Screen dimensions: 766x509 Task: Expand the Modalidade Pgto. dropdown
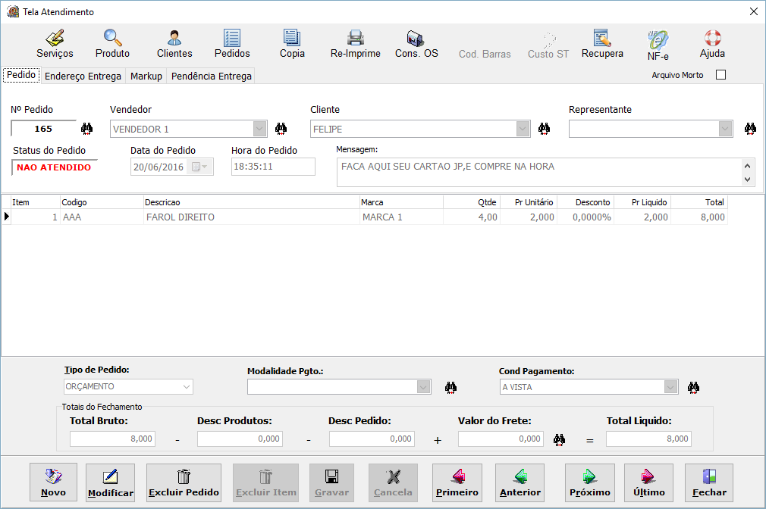(423, 387)
